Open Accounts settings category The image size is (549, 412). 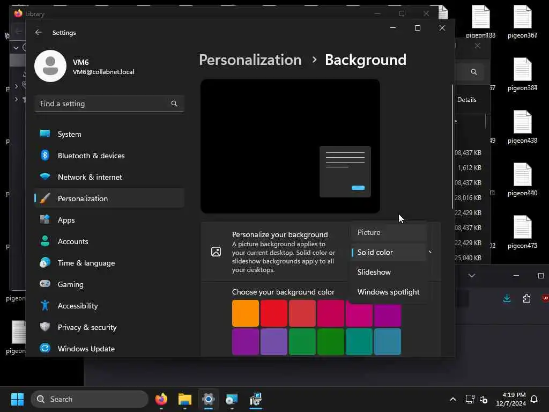click(109, 241)
